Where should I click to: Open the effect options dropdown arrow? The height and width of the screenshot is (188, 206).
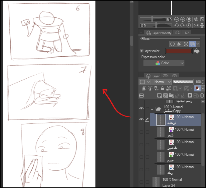coord(198,44)
